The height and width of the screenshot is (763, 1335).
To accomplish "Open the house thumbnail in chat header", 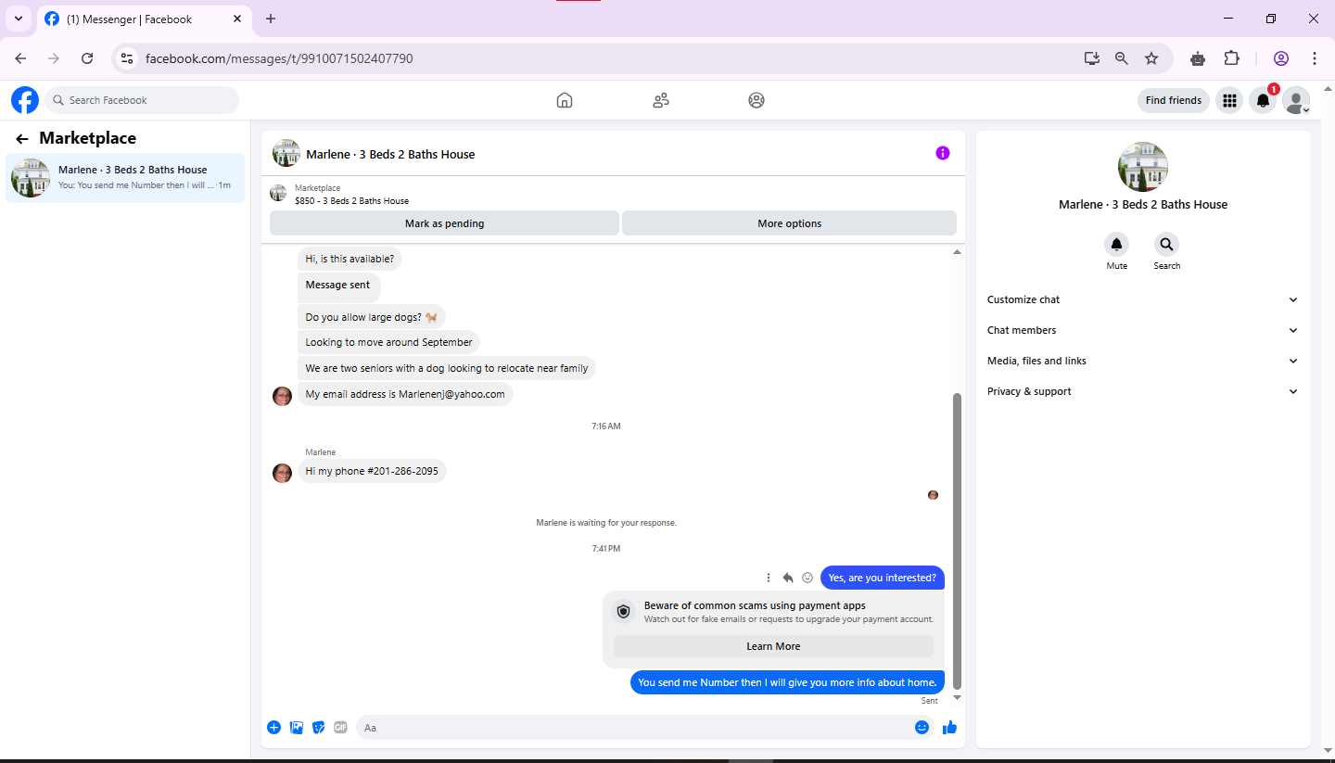I will coord(286,153).
